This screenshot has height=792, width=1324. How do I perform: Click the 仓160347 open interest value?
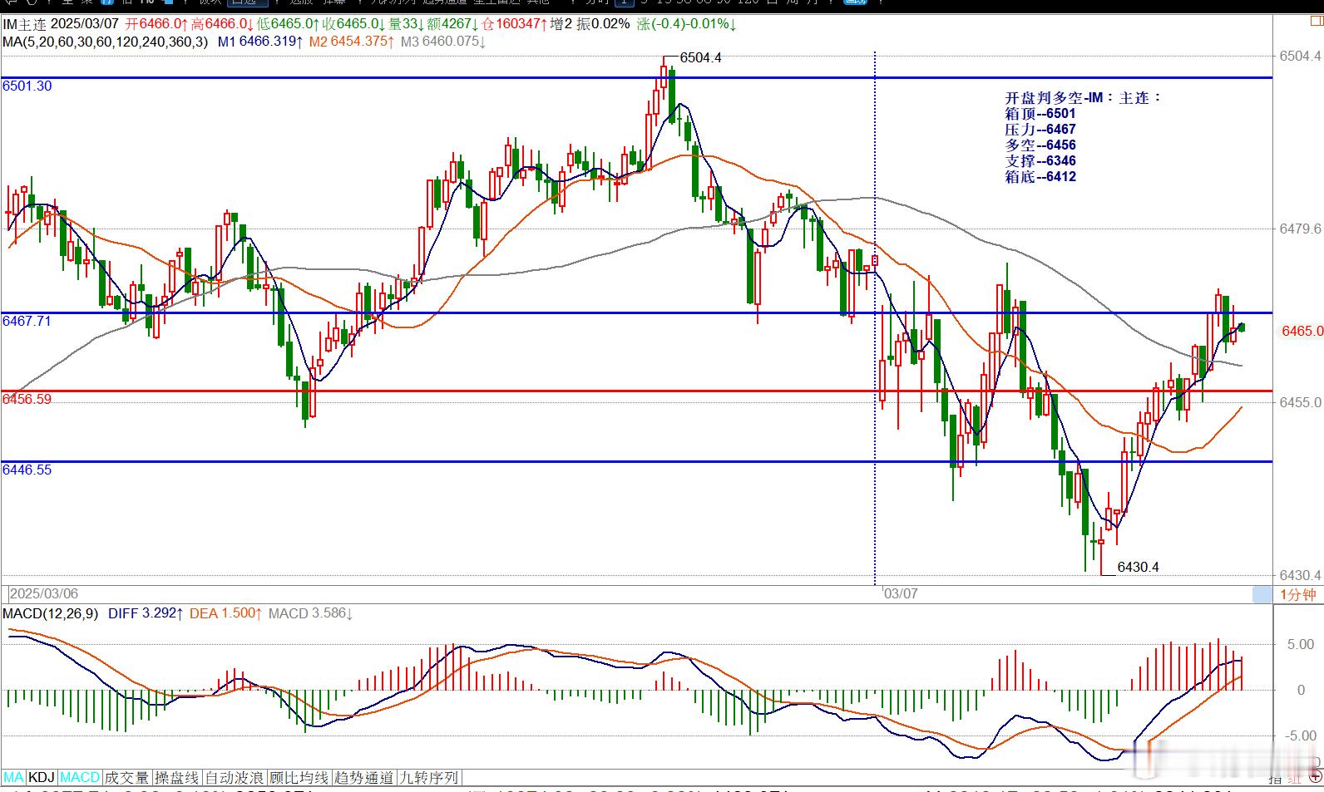tap(513, 24)
